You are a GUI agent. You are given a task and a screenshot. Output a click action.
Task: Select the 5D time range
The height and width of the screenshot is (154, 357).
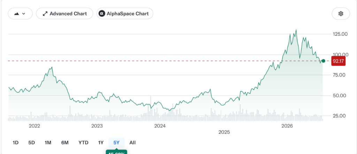pos(32,143)
